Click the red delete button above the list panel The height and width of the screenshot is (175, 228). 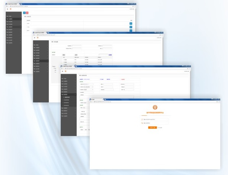click(x=27, y=13)
